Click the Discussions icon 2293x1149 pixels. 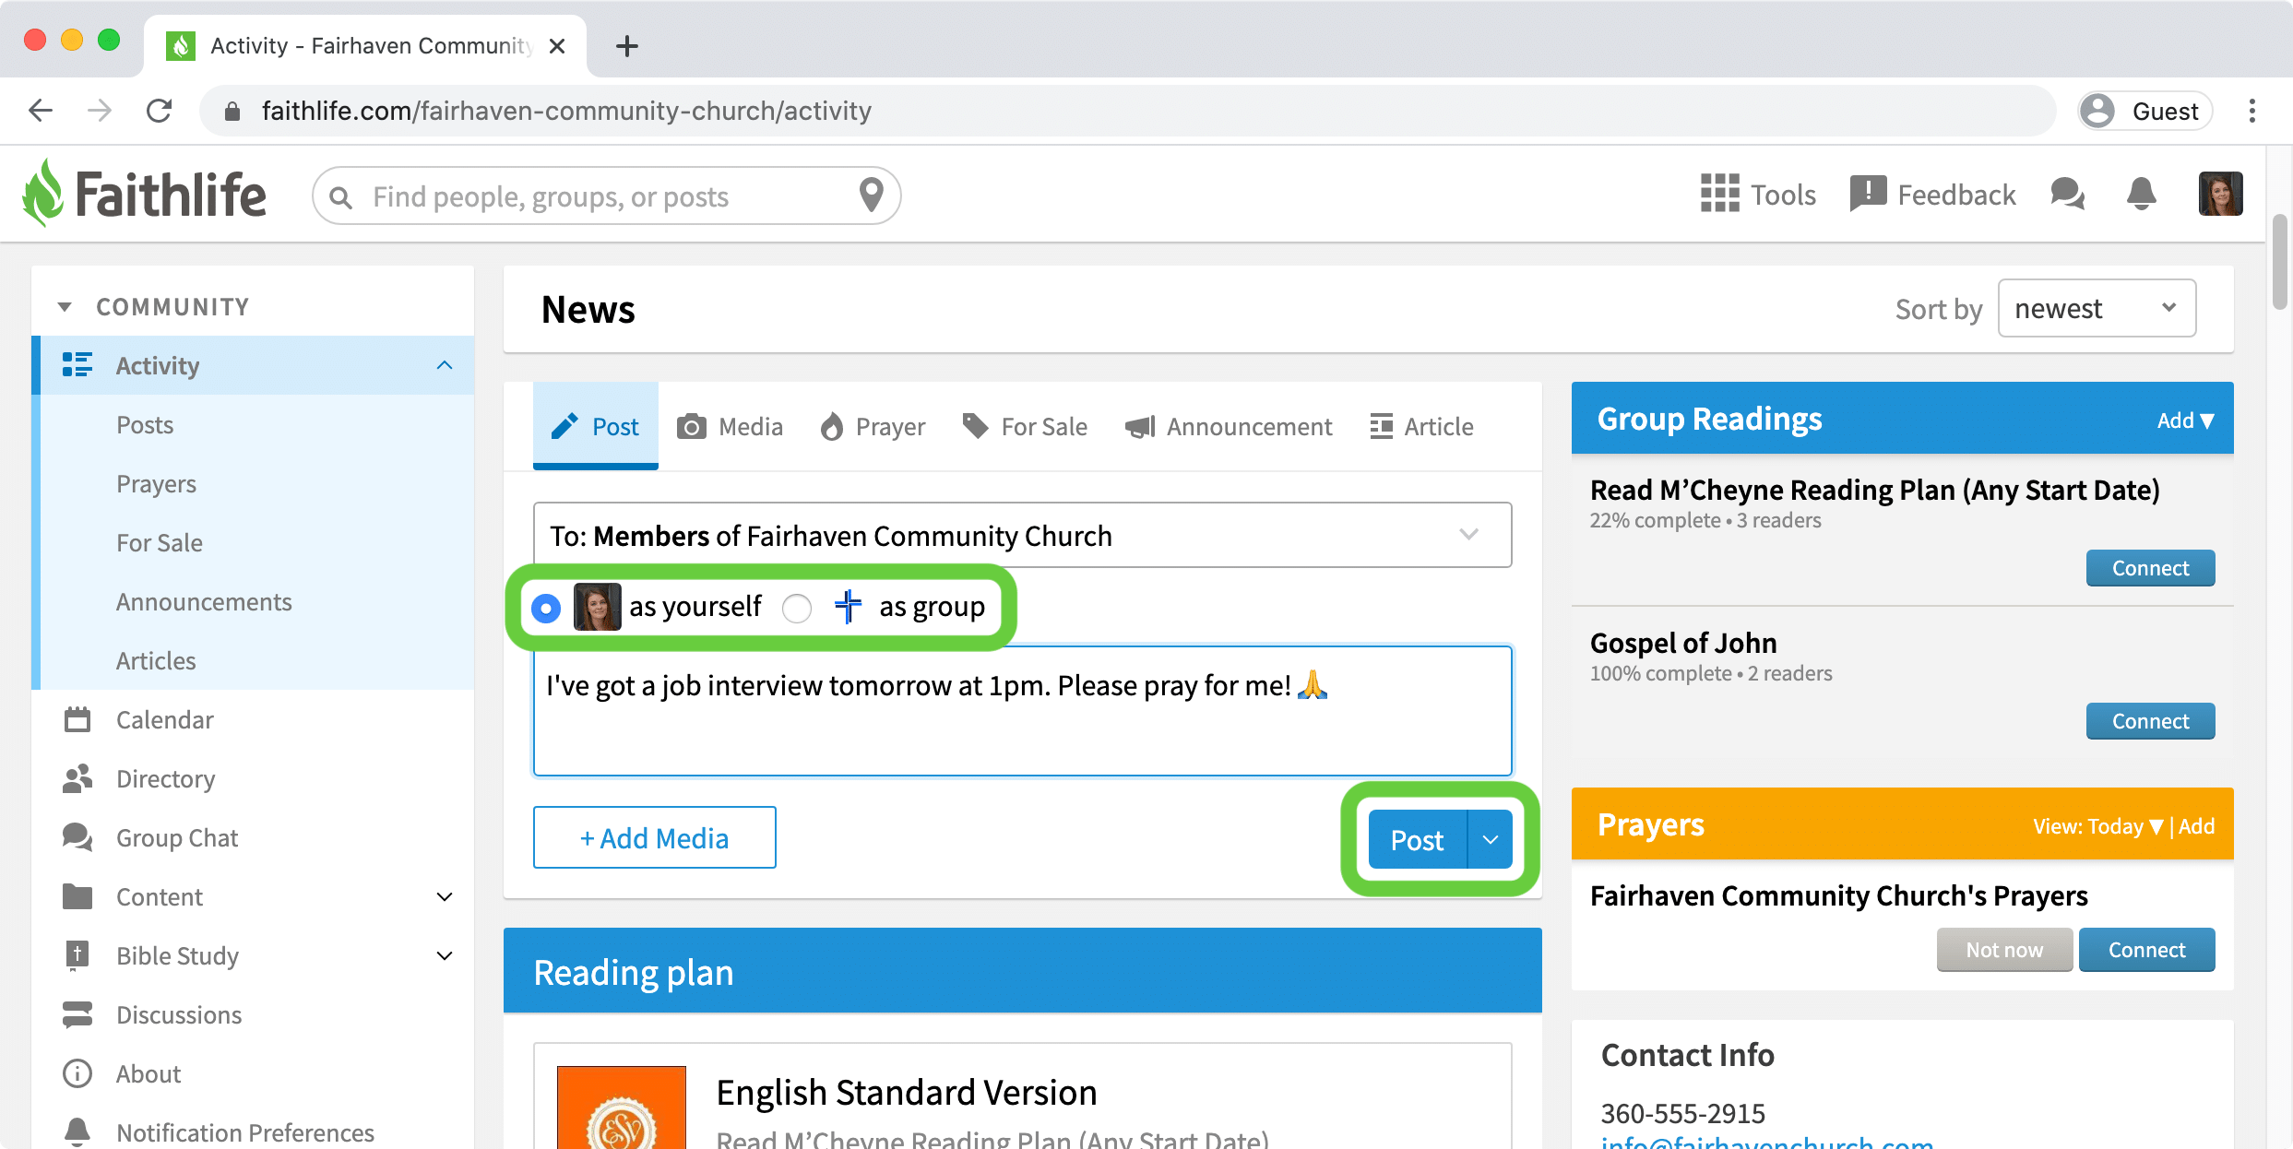pyautogui.click(x=77, y=1014)
